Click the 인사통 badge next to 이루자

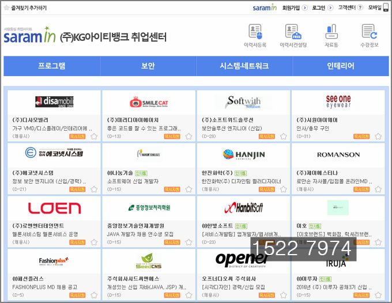(325, 279)
